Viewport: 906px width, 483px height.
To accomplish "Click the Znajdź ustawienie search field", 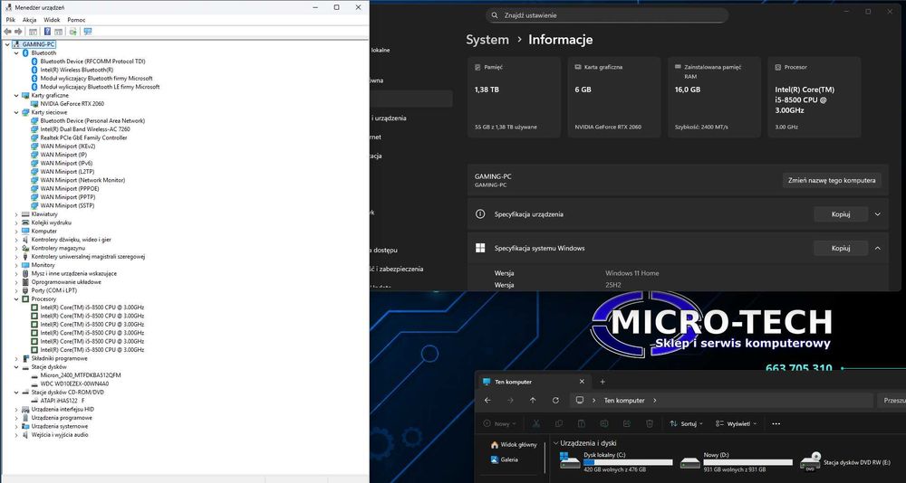I will pyautogui.click(x=607, y=15).
